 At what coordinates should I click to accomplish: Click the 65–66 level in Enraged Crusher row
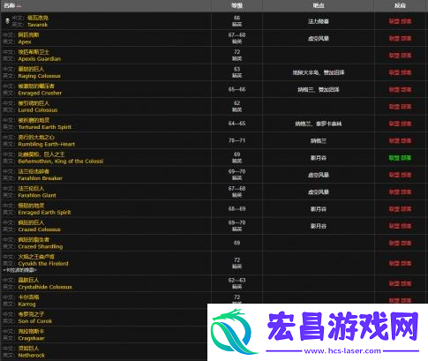point(237,89)
